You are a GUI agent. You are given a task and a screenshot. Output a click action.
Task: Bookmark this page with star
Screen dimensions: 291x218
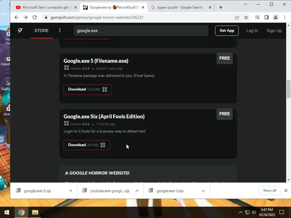(246, 17)
